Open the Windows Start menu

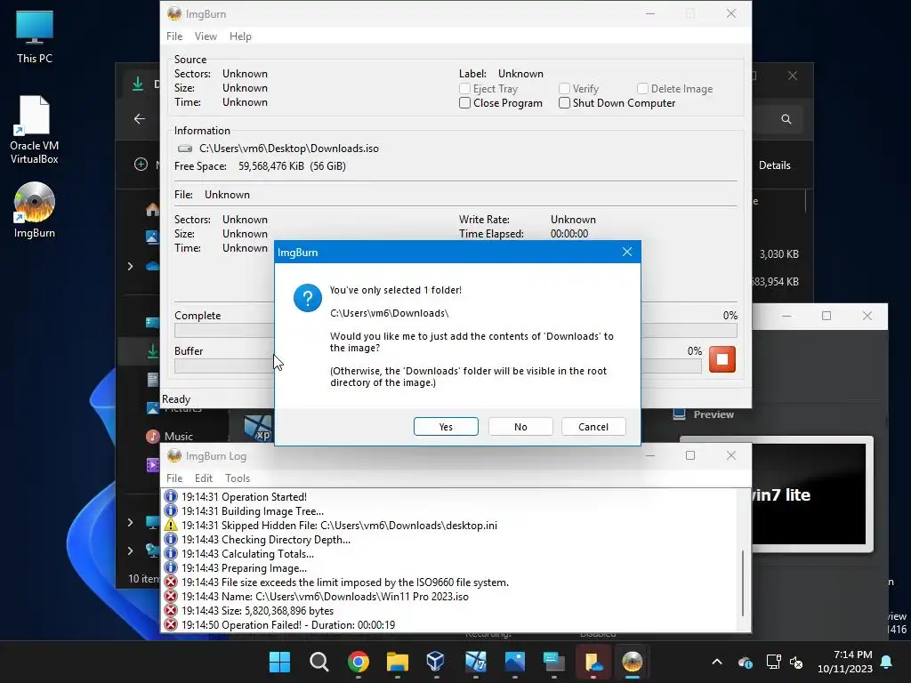[x=279, y=662]
